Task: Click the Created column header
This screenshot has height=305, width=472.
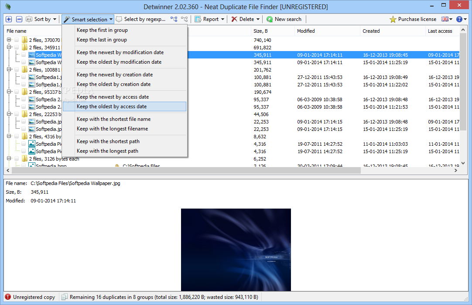Action: (393, 31)
